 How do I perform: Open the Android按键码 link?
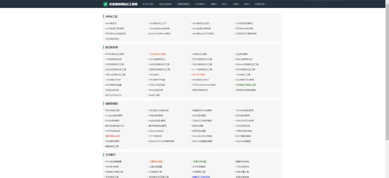click(243, 141)
